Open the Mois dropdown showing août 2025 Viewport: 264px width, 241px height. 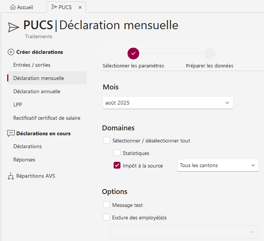pos(168,103)
